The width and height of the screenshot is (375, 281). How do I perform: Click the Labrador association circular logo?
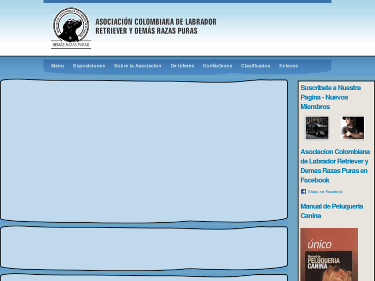pos(71,28)
